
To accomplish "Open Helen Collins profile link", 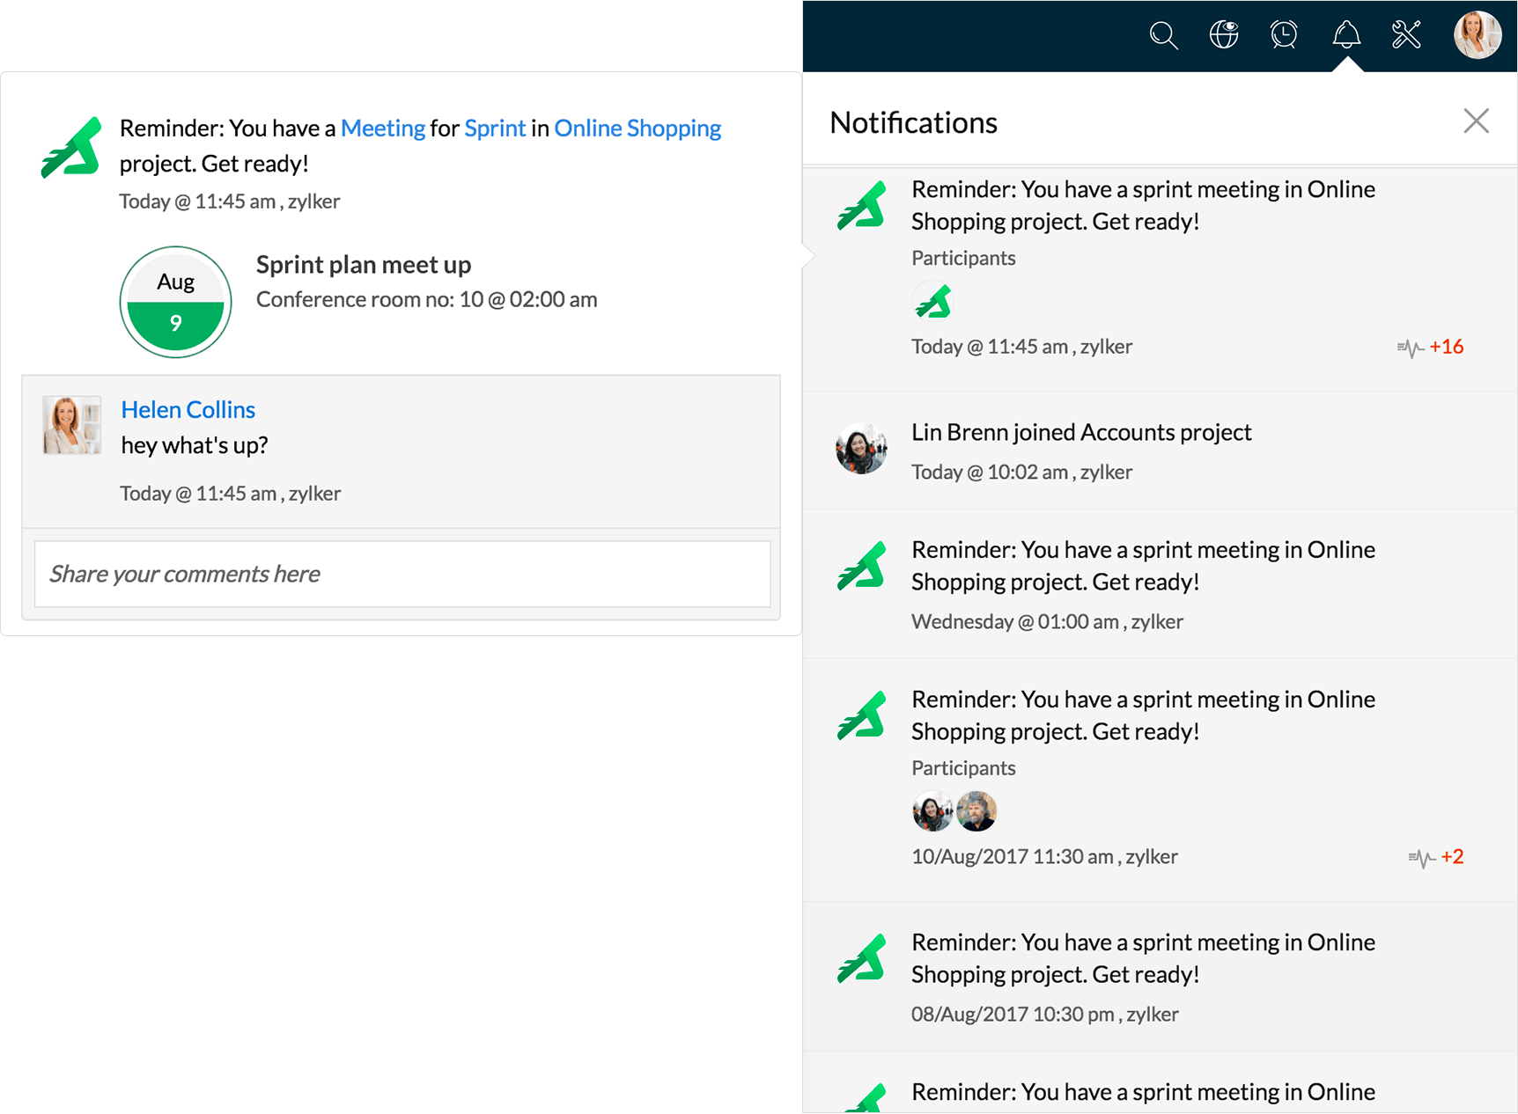I will (188, 410).
